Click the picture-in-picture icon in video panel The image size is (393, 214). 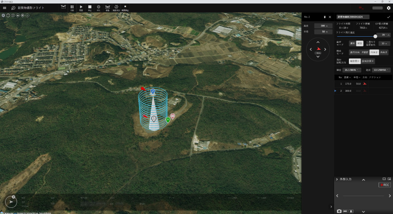tap(389, 179)
